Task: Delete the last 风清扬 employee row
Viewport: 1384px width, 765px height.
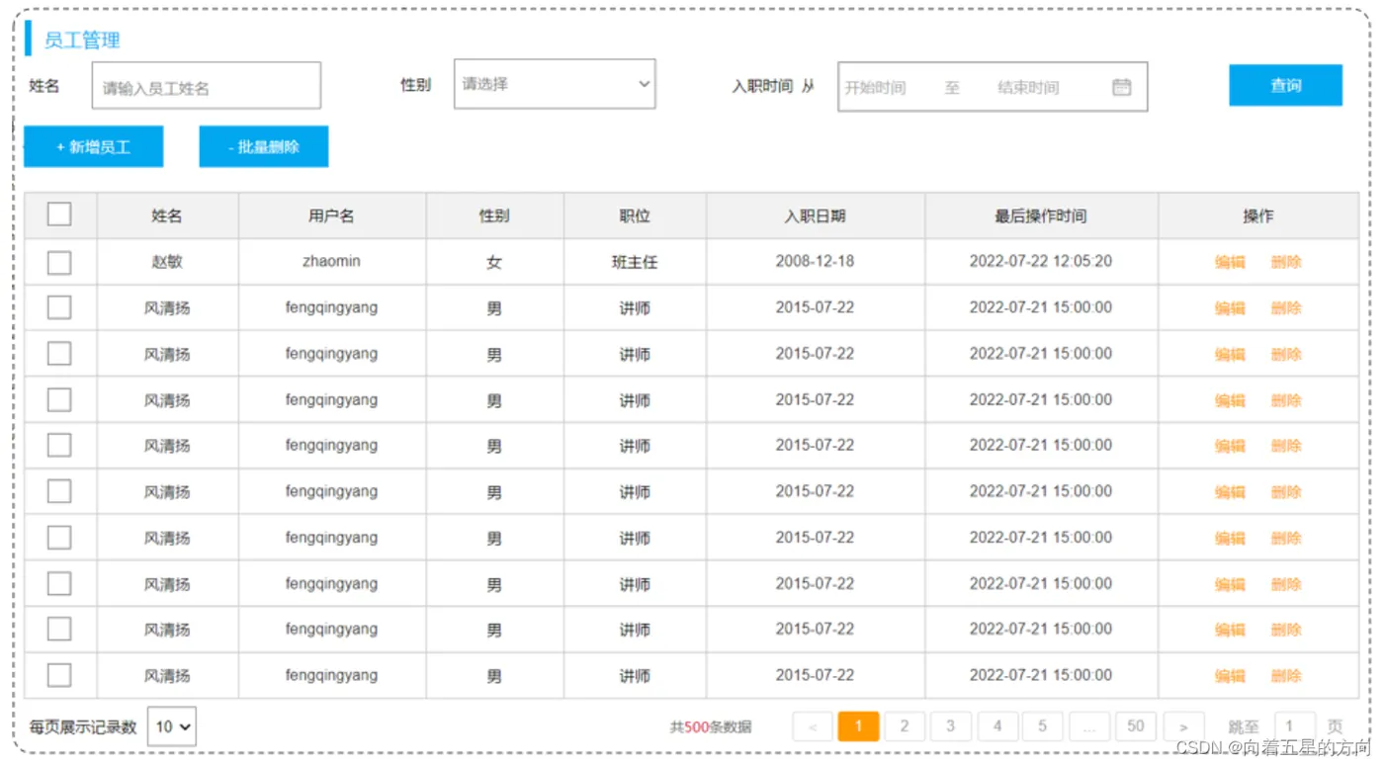Action: pos(1286,676)
